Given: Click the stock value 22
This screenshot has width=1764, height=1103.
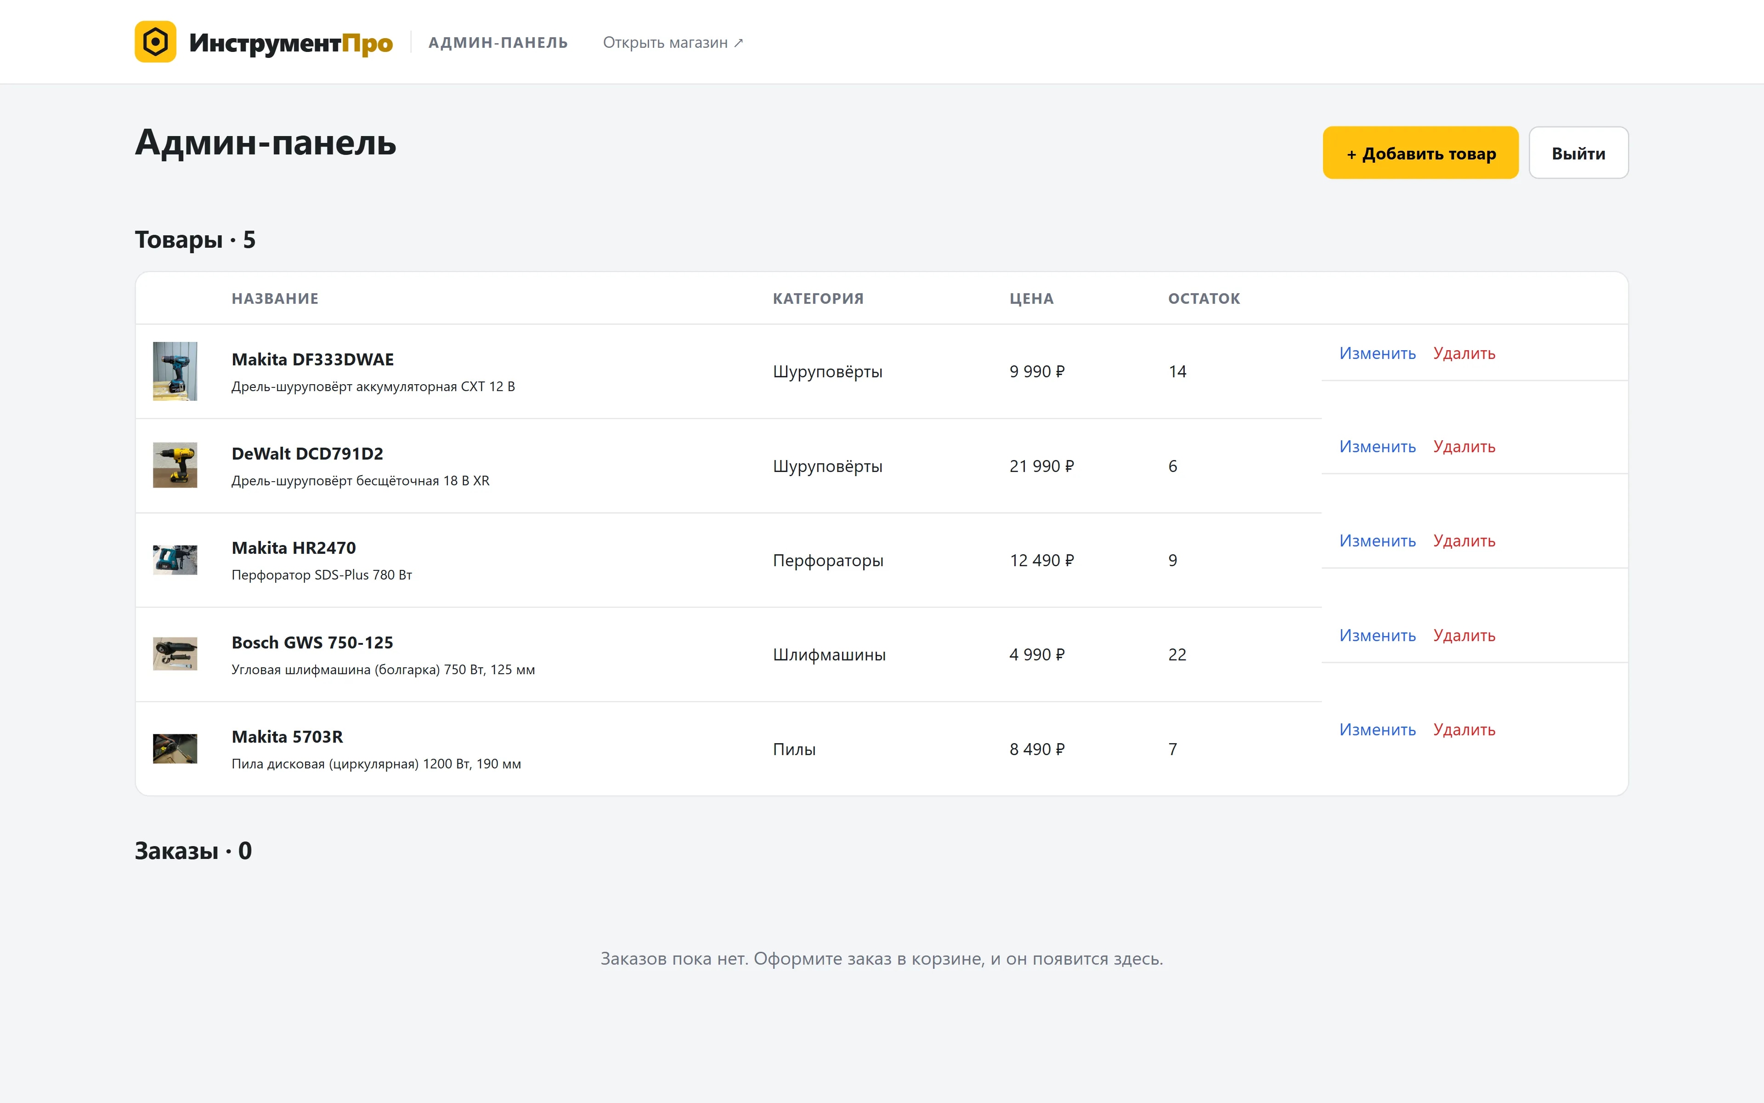Looking at the screenshot, I should click(x=1177, y=654).
